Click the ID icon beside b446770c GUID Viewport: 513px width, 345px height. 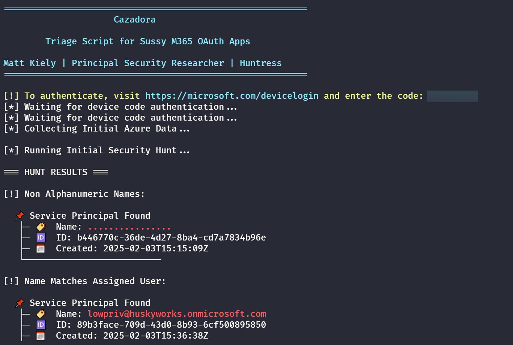[x=41, y=238]
